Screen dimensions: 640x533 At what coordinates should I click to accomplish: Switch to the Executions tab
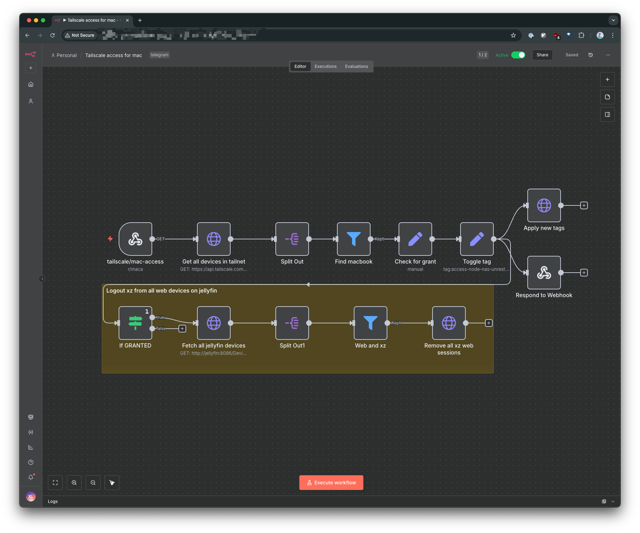click(x=325, y=66)
